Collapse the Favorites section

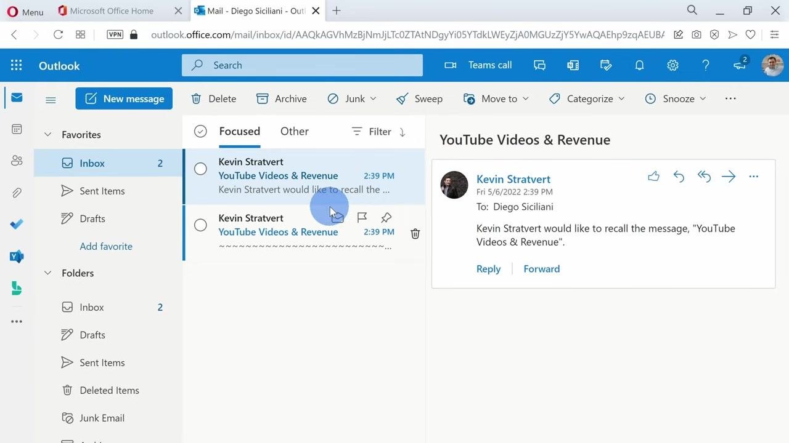coord(47,135)
